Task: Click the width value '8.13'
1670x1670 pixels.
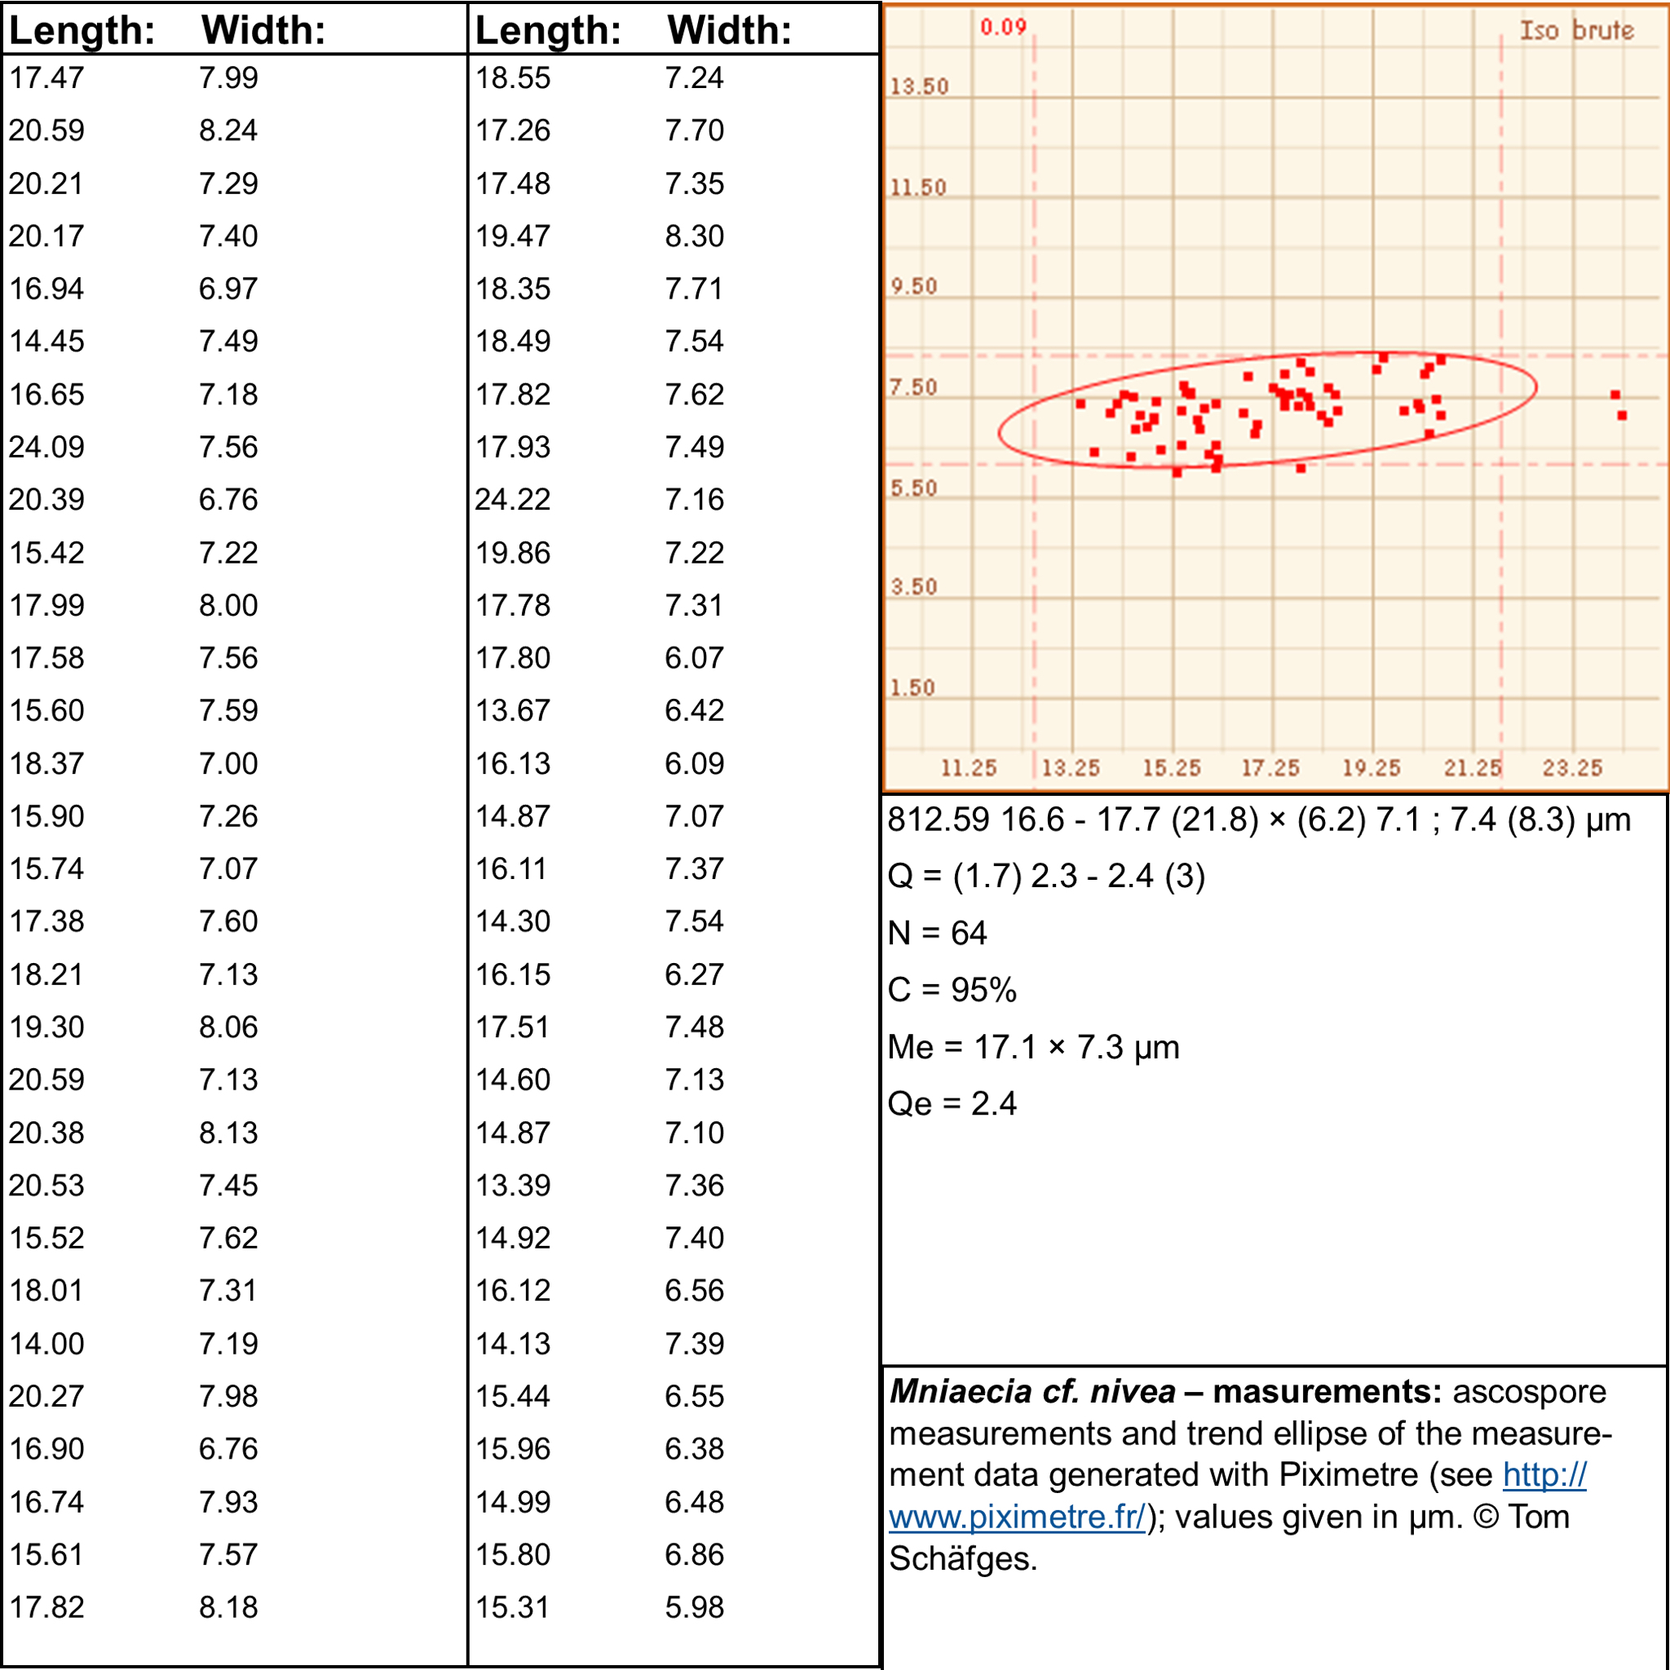Action: point(228,1133)
